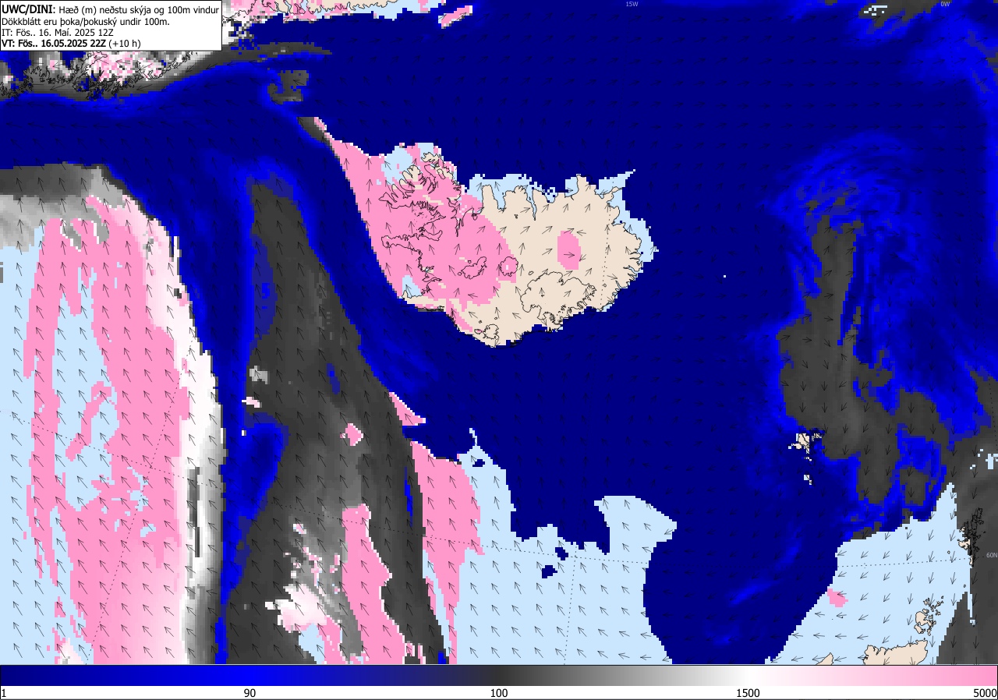Image resolution: width=998 pixels, height=700 pixels.
Task: Click the valid time "VT: Fös.. 16.05.2025 22Z (+10 h)"
Action: pos(71,43)
